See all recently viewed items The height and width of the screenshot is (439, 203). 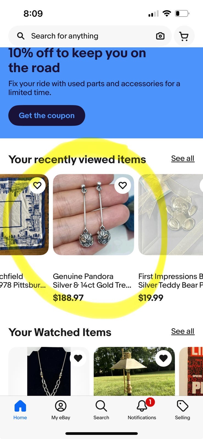(183, 159)
